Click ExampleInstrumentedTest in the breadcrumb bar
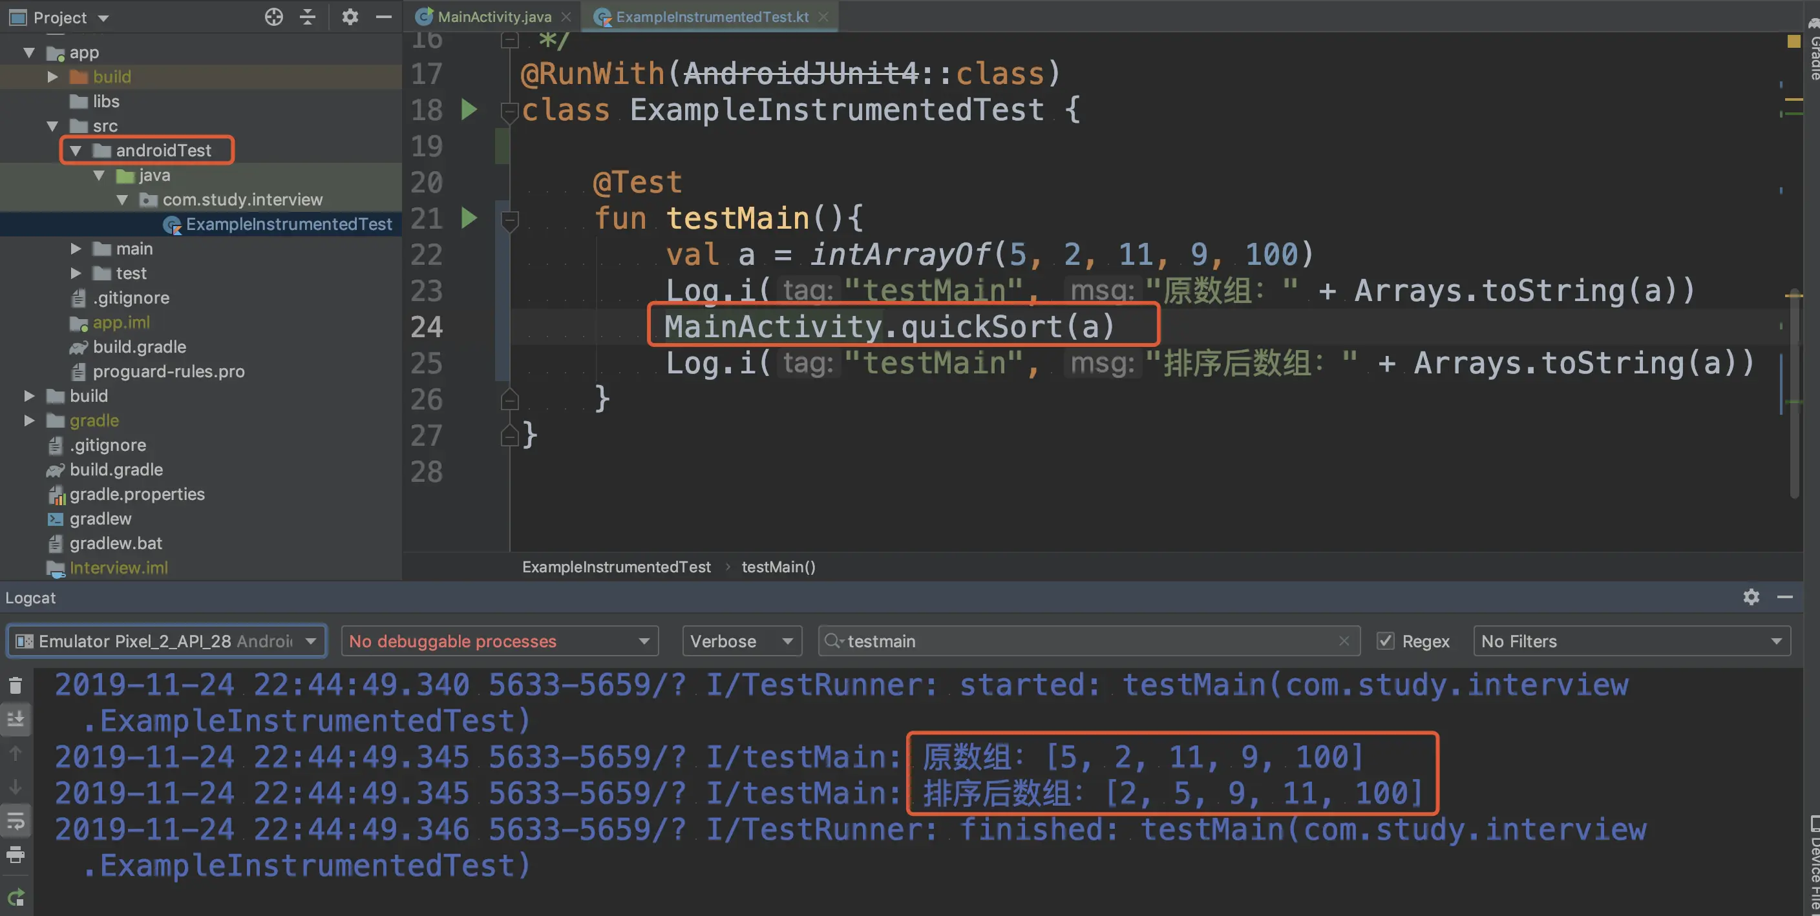1820x916 pixels. tap(616, 567)
